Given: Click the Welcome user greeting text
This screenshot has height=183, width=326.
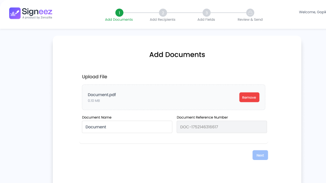Looking at the screenshot, I should [x=312, y=12].
